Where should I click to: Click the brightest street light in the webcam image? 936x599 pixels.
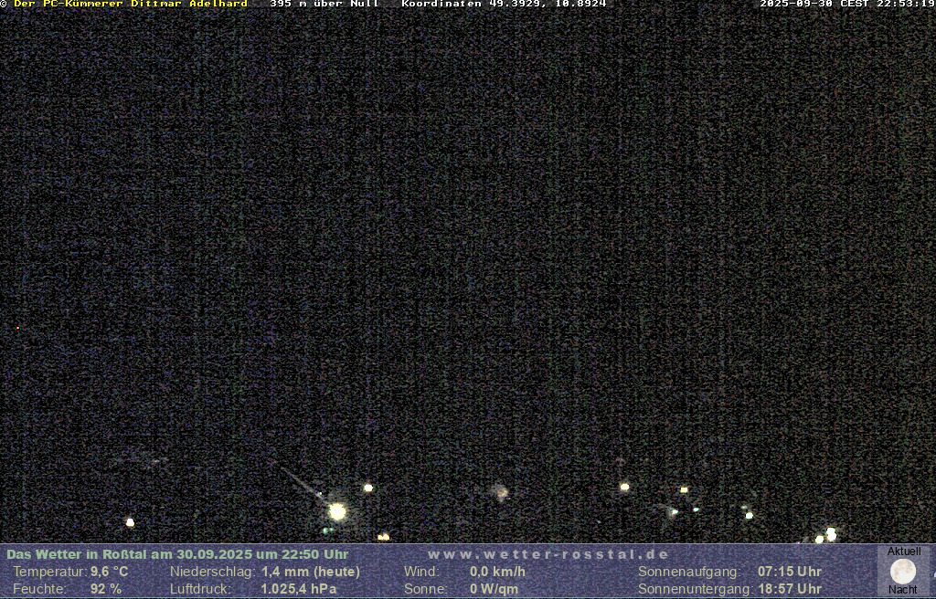click(x=337, y=511)
